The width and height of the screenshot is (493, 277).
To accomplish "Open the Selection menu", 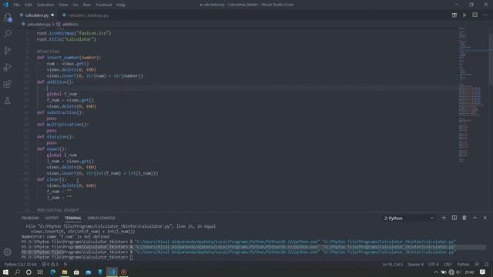I will [45, 5].
